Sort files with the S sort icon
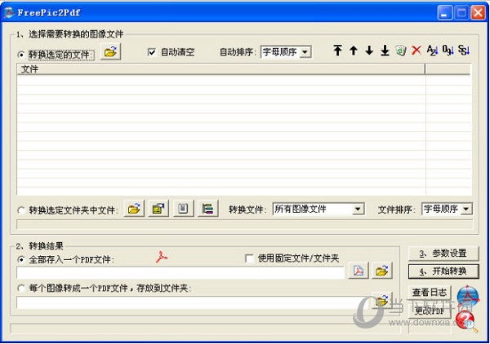 tap(464, 51)
